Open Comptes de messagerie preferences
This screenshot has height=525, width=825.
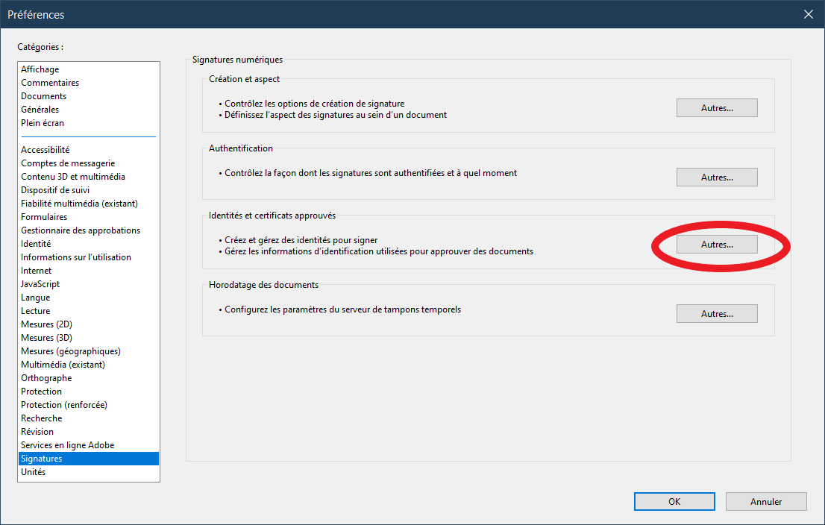coord(68,163)
